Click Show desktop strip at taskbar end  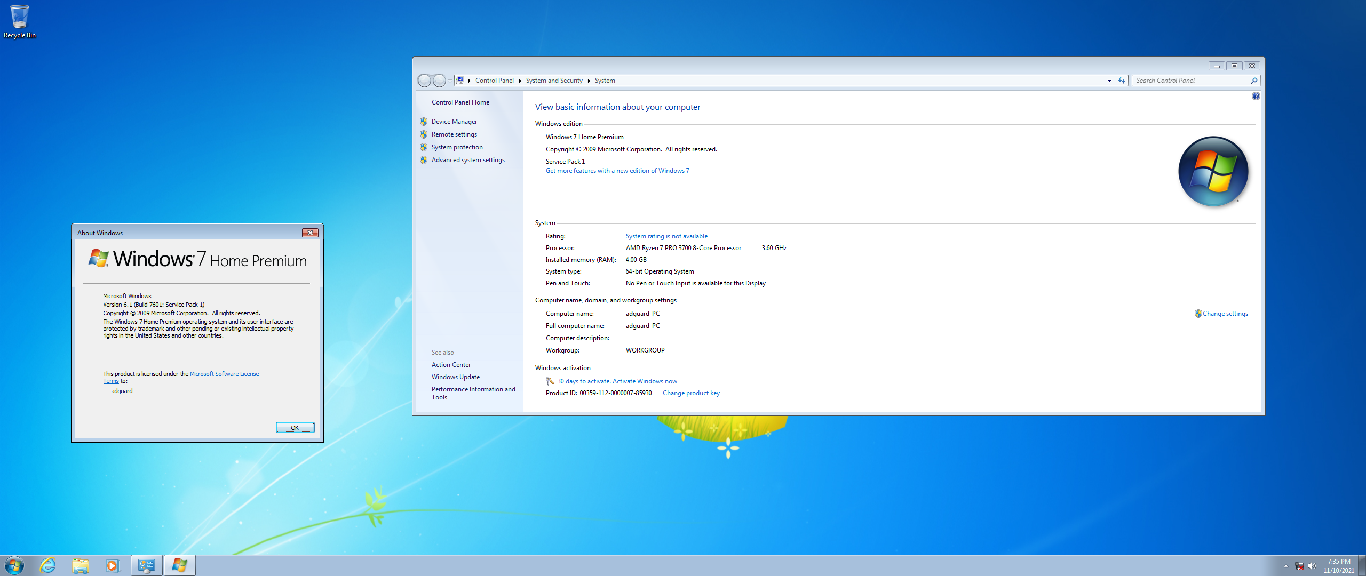pos(1362,565)
